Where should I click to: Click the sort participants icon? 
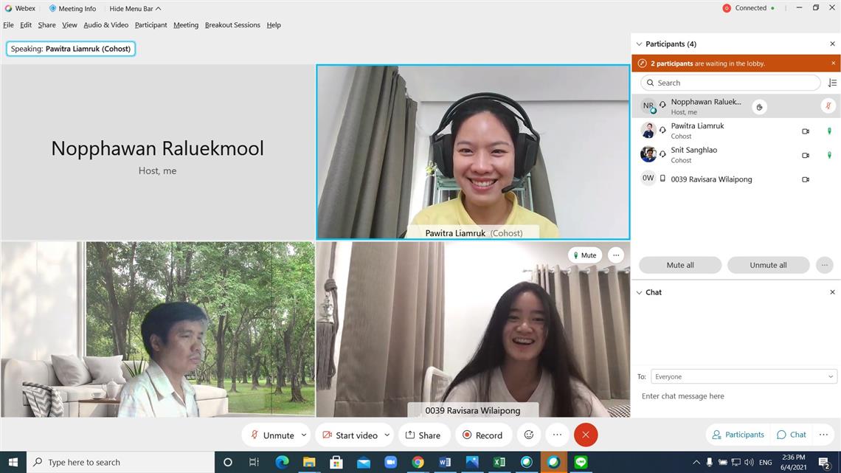point(832,83)
